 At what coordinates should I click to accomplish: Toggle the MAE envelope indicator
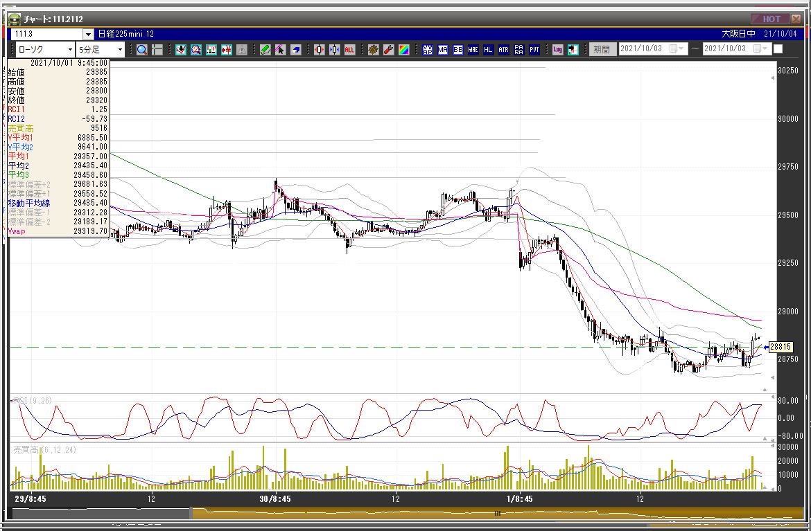[x=473, y=50]
